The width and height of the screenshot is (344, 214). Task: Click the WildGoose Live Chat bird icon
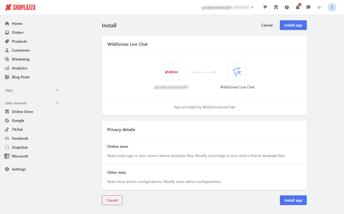237,72
